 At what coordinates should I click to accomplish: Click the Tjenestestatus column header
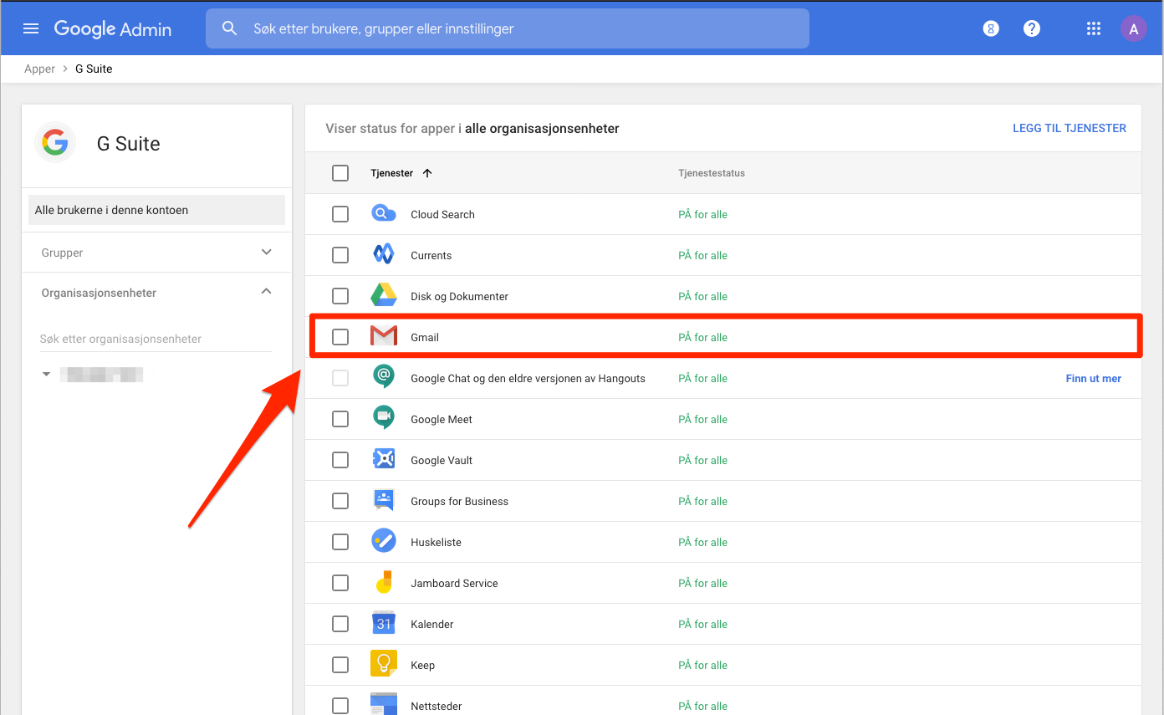[712, 173]
